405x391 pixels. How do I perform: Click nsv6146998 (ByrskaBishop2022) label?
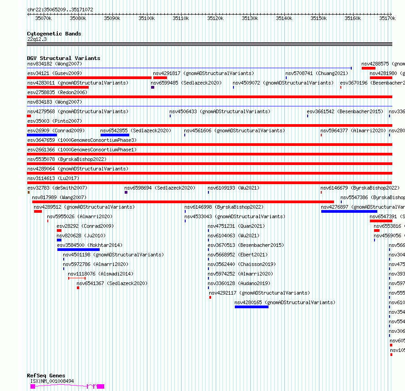point(224,207)
